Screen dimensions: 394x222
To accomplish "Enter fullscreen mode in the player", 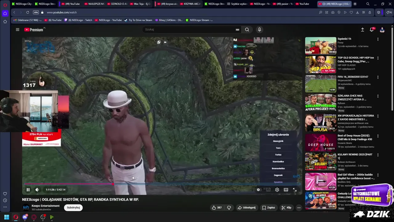I will click(295, 190).
